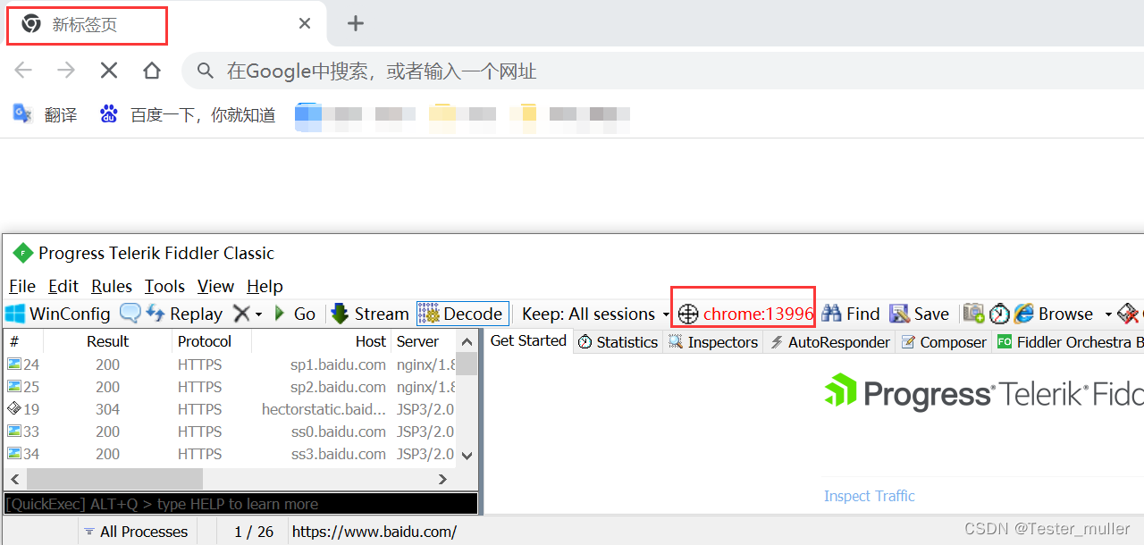Image resolution: width=1144 pixels, height=545 pixels.
Task: Select session 24 sp1.baidu.com row
Action: (231, 365)
